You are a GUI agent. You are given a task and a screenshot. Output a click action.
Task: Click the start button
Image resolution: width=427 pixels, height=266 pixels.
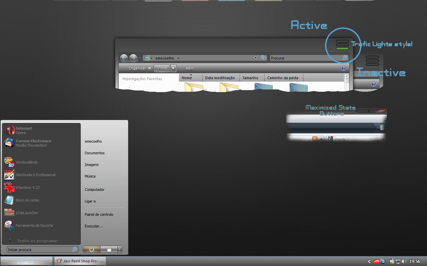coord(27,261)
